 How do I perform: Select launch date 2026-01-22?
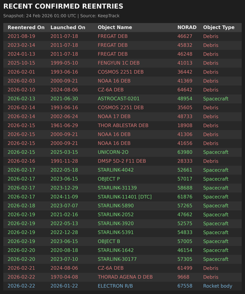click(x=64, y=286)
